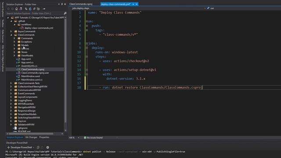Close the Solution Explorer panel
This screenshot has width=281, height=158.
(x=65, y=4)
